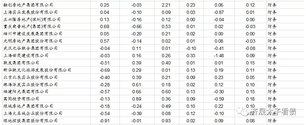The width and height of the screenshot is (306, 125).
Task: Click value -0.87 in the 上海实业发展 row
Action: 219,13
